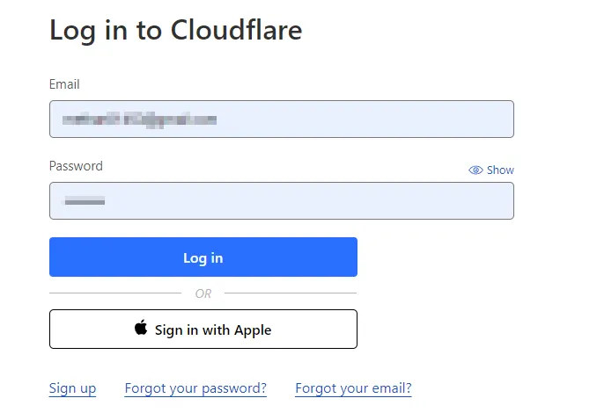Click the Log in button label text
597x420 pixels.
pyautogui.click(x=203, y=257)
